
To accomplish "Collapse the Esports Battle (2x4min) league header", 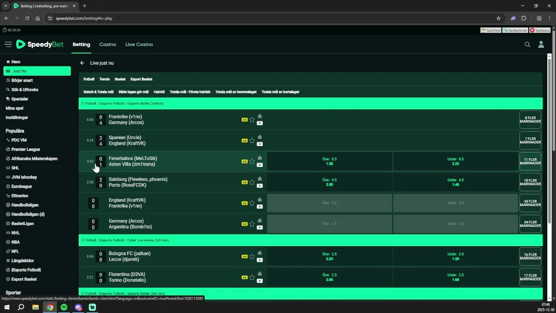I will point(311,103).
